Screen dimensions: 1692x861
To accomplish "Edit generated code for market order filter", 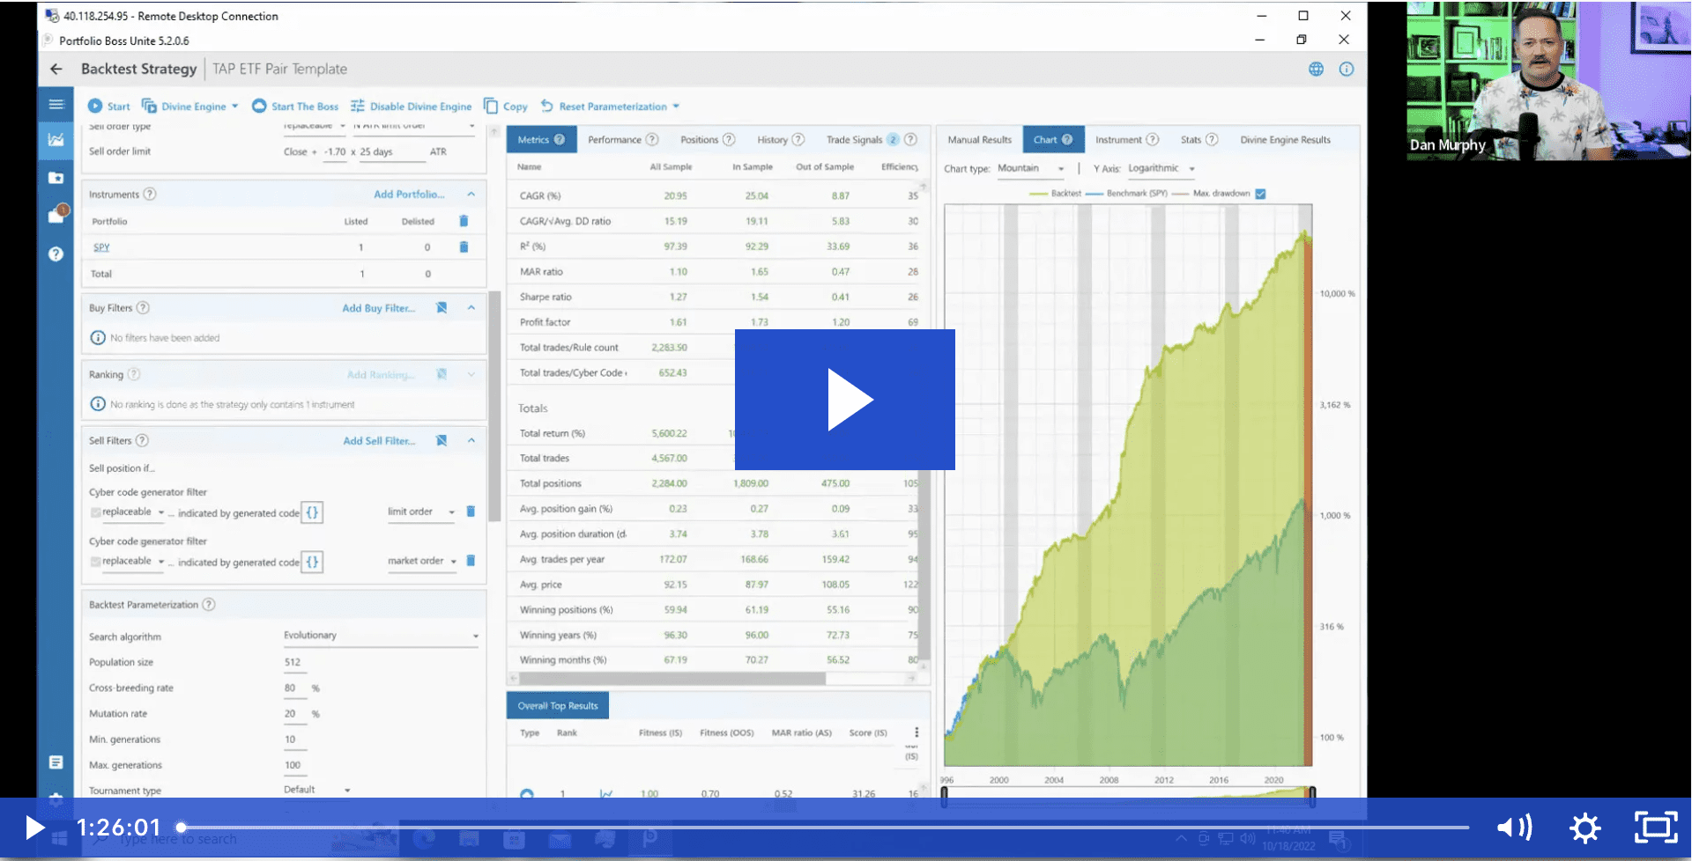I will (x=312, y=562).
